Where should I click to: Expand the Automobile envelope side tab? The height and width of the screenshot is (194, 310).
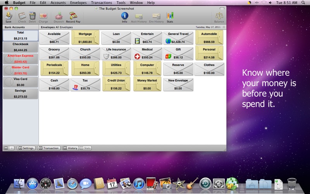pyautogui.click(x=220, y=37)
